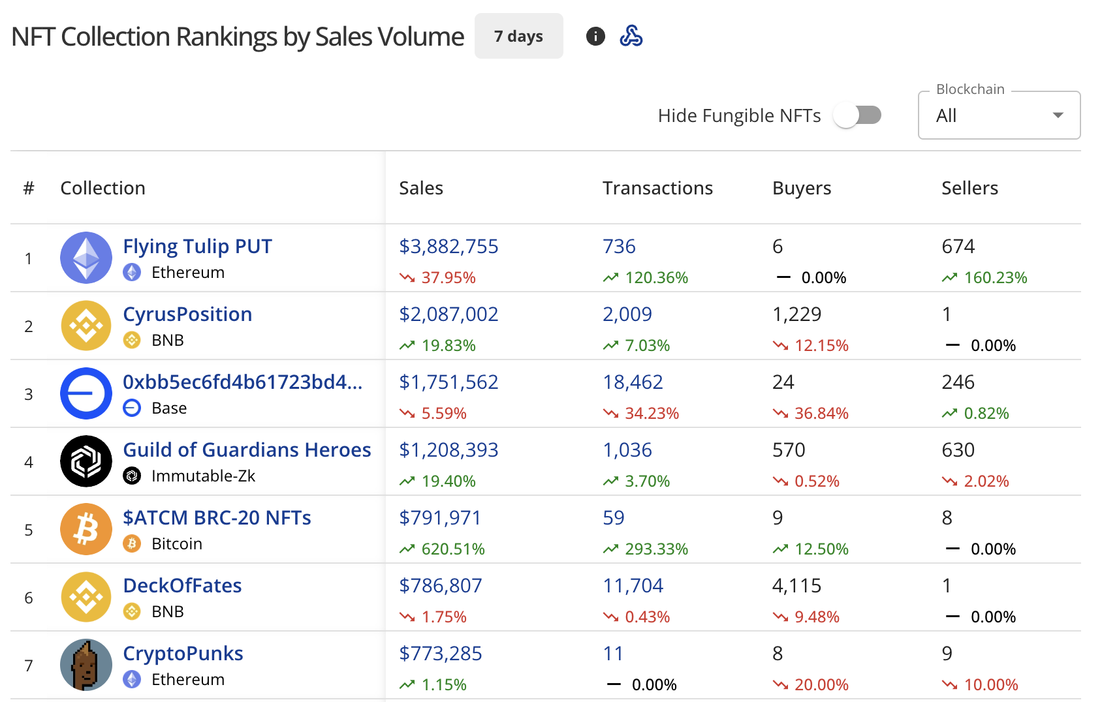Viewport: 1102px width, 702px height.
Task: Click small Bitcoin icon under $ATCM
Action: coord(132,543)
